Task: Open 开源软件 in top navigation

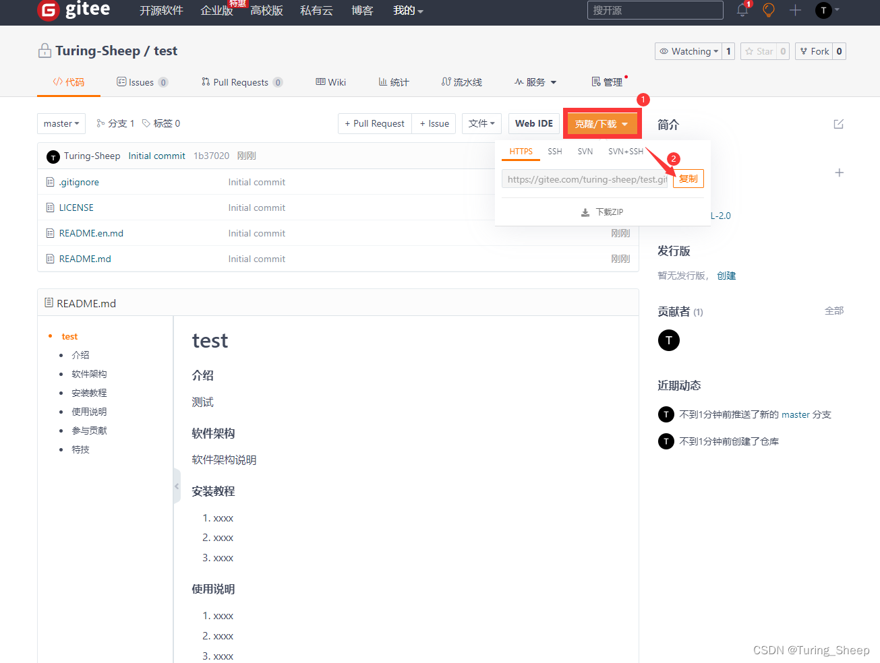Action: click(161, 11)
